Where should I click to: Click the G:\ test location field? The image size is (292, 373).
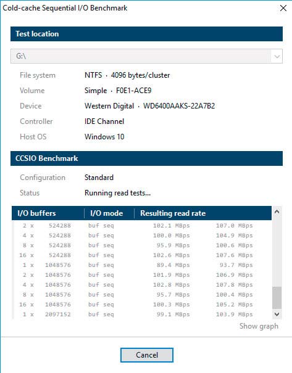coord(146,56)
